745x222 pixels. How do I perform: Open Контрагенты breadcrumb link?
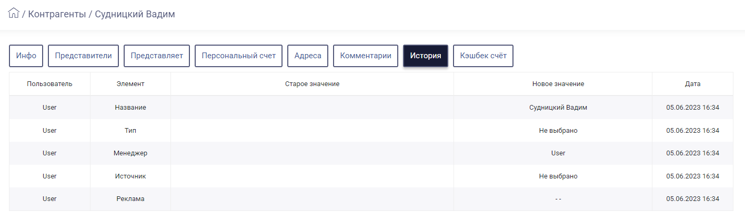click(x=57, y=14)
